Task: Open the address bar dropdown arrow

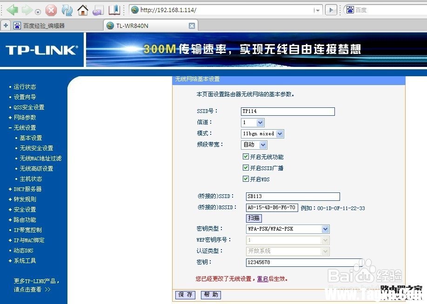Action: (317, 10)
